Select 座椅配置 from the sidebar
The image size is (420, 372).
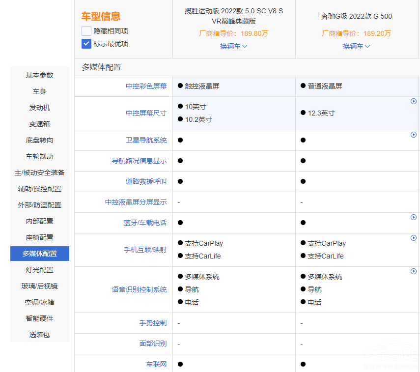point(39,237)
